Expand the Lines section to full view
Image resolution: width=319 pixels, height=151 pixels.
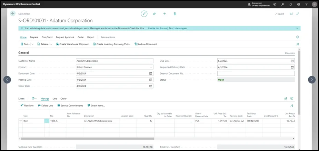(292, 99)
